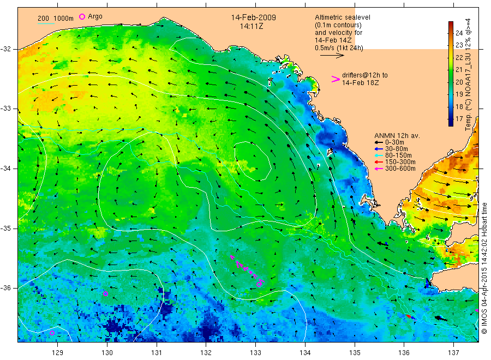Click the latitude label -32

5,49
